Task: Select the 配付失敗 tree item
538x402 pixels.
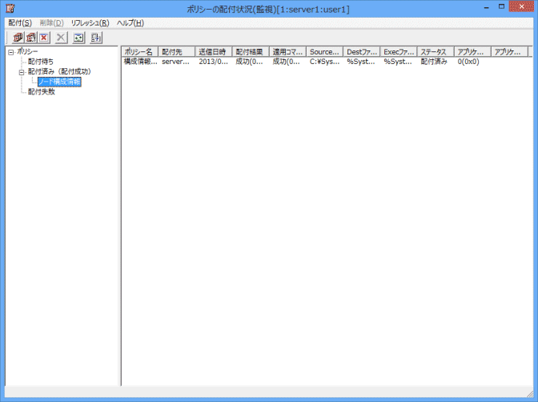Action: pos(41,91)
